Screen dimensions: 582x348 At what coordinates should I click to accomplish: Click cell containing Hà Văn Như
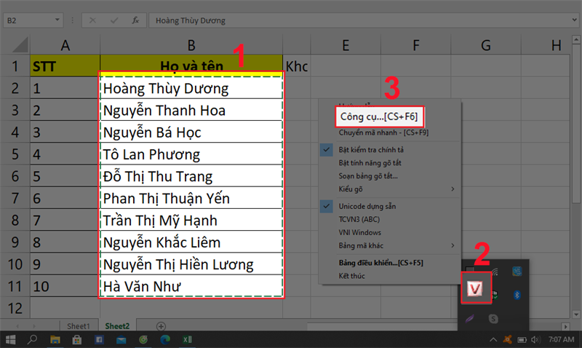(x=191, y=286)
